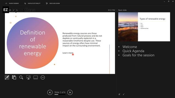Activate the zoom into slide magnifier
Image resolution: width=175 pixels, height=98 pixels.
click(21, 77)
